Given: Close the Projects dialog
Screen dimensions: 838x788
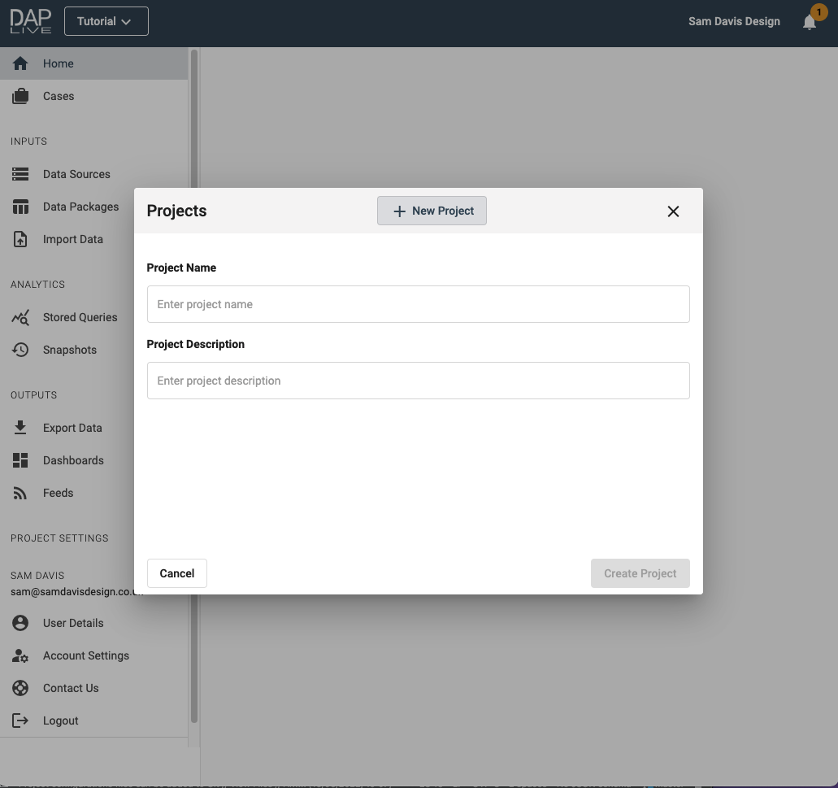Looking at the screenshot, I should coord(673,211).
